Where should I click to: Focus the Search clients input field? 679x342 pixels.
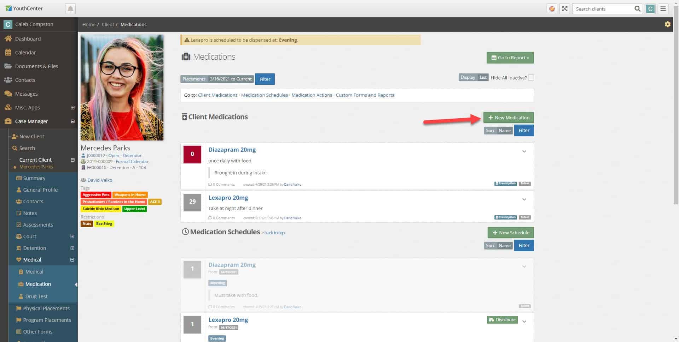coord(603,9)
